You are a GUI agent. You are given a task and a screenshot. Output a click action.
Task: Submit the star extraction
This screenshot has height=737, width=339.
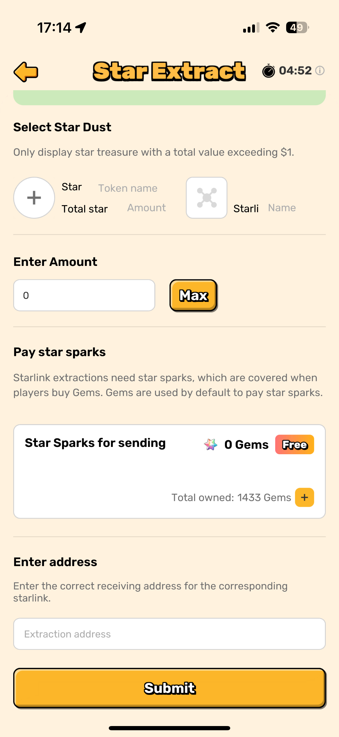point(169,688)
